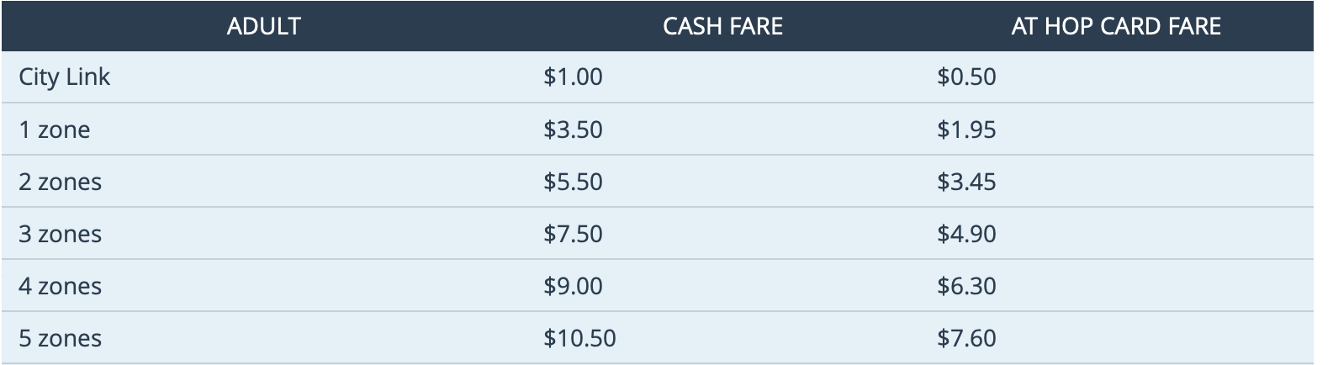Click the $1.00 City Link cash fare
Image resolution: width=1333 pixels, height=365 pixels.
pos(573,77)
